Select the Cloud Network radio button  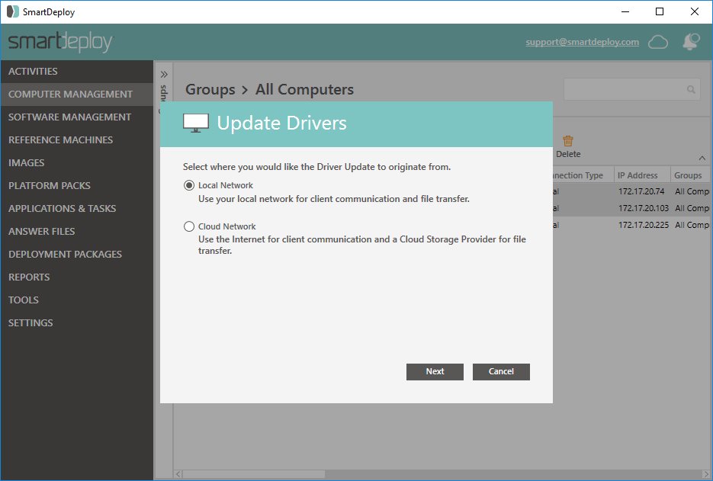coord(188,226)
